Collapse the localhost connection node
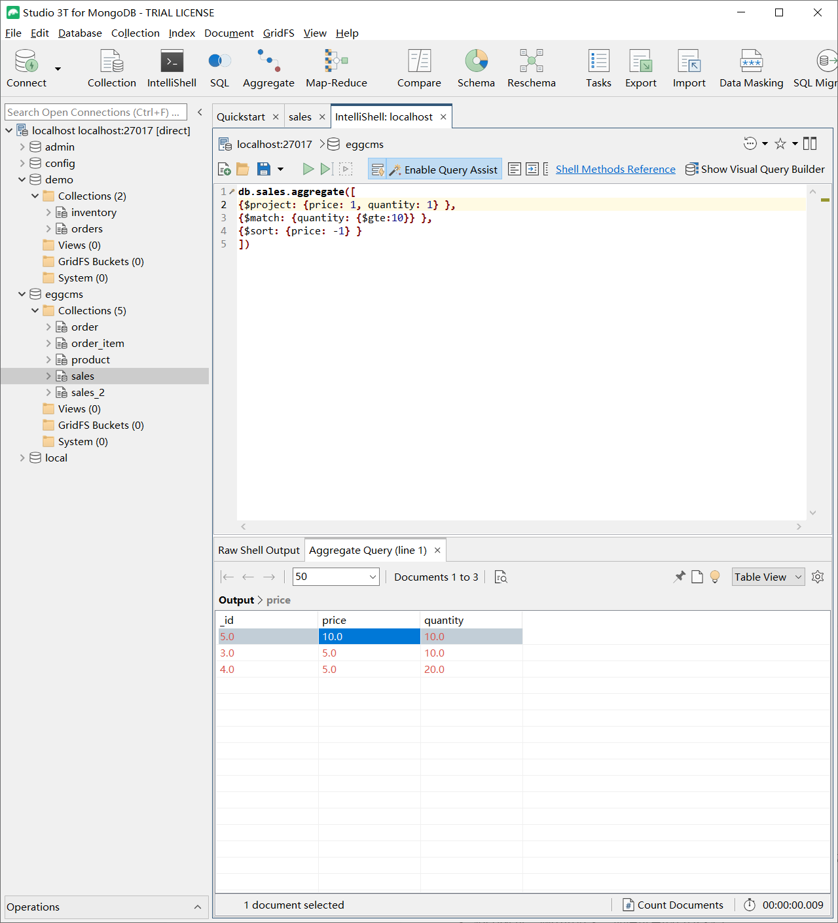Image resolution: width=838 pixels, height=923 pixels. [9, 131]
